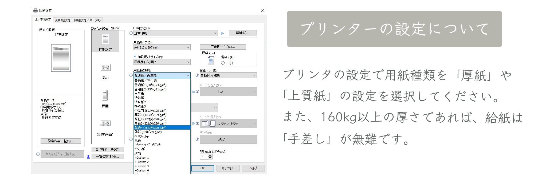Choose 特殊紙2 from the list
The image size is (534, 184).
162,102
